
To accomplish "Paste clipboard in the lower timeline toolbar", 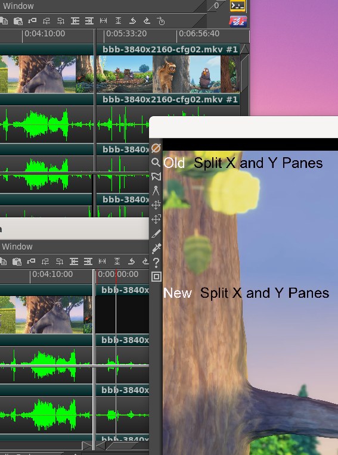I will [17, 261].
